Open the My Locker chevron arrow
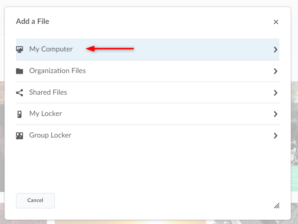The width and height of the screenshot is (298, 224). (x=275, y=114)
